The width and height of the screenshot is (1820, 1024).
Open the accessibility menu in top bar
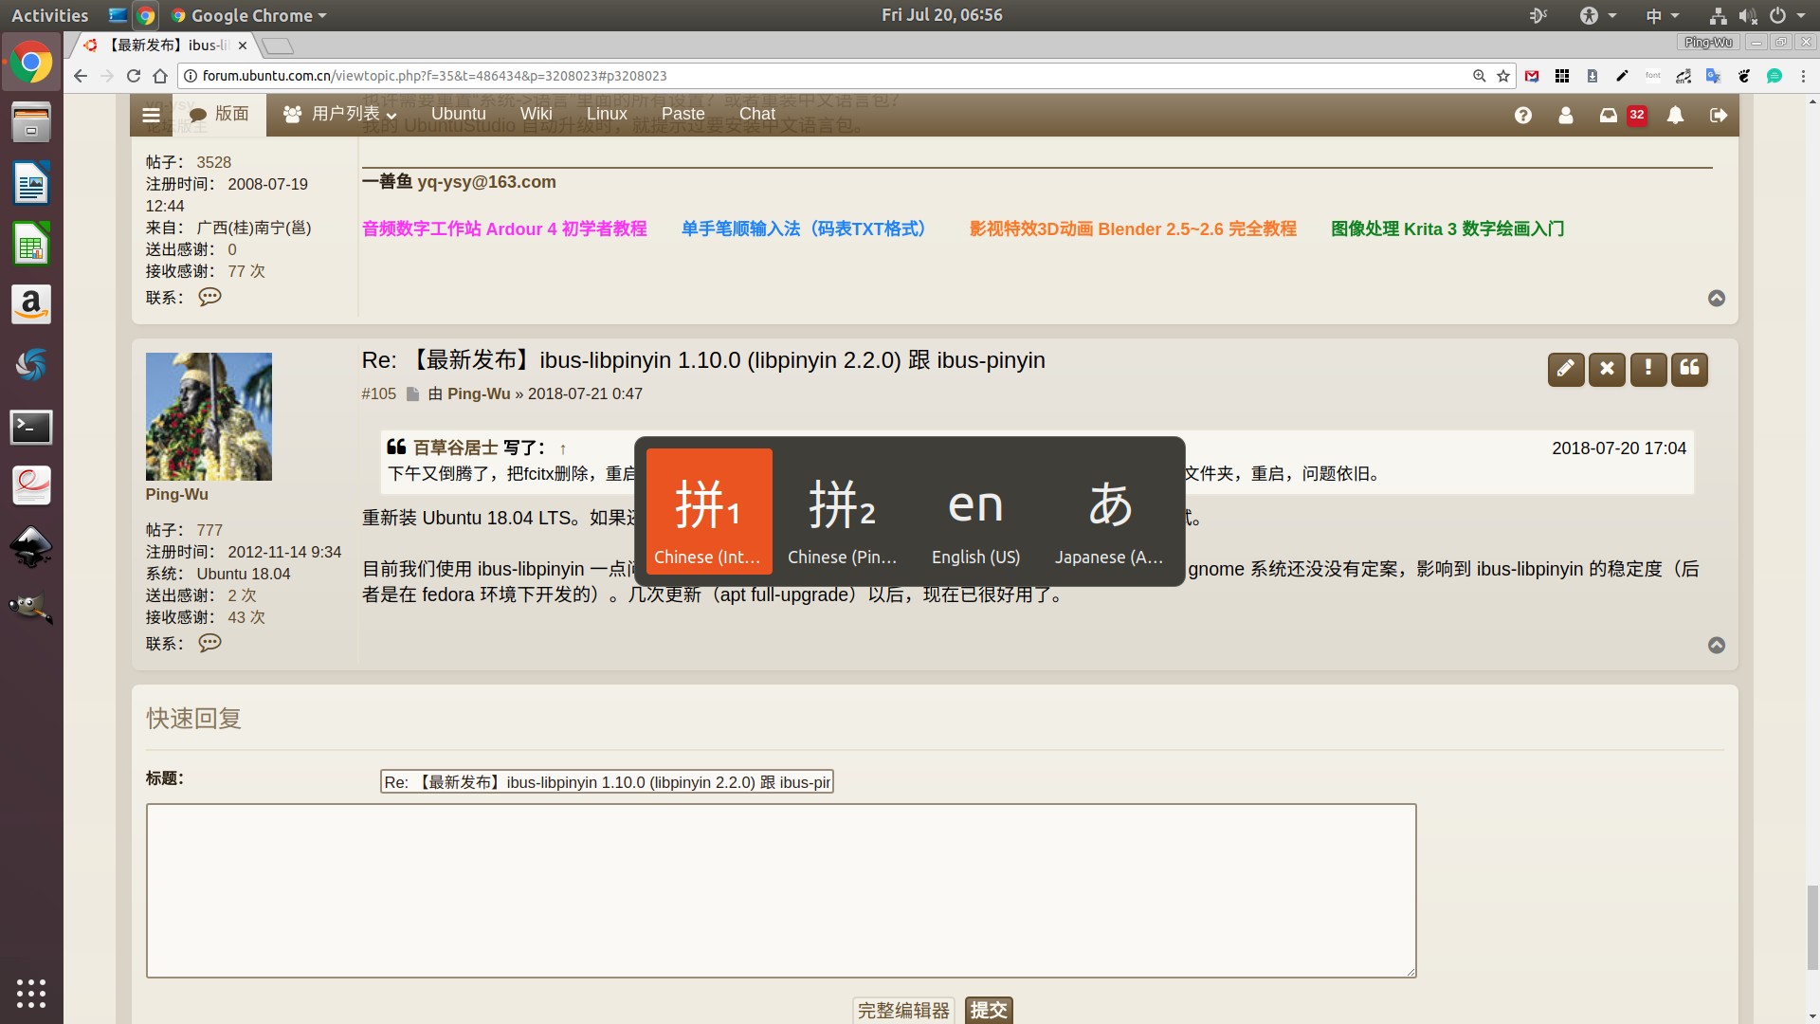[1597, 15]
